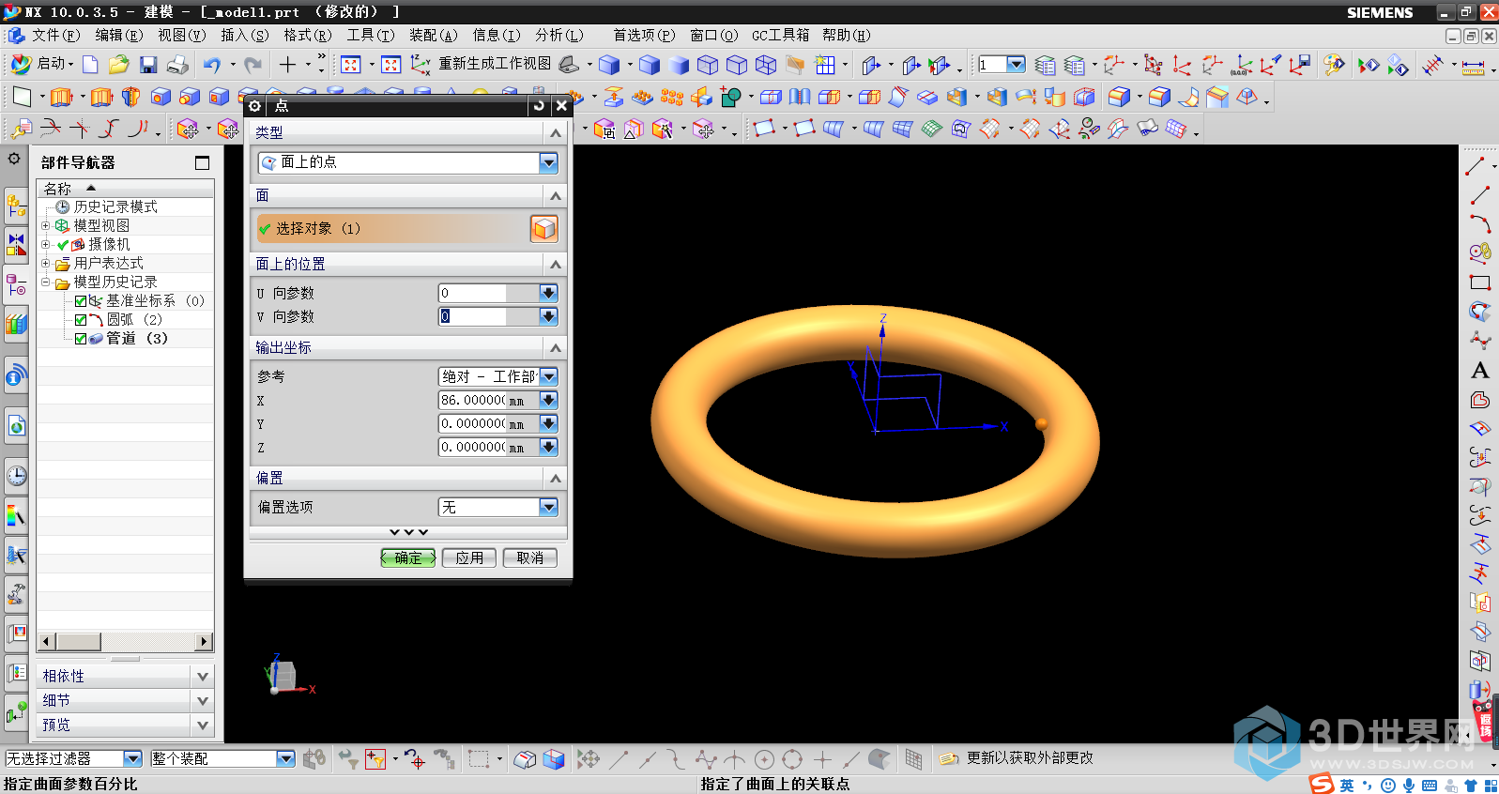
Task: Click the Extrude icon
Action: tap(61, 97)
